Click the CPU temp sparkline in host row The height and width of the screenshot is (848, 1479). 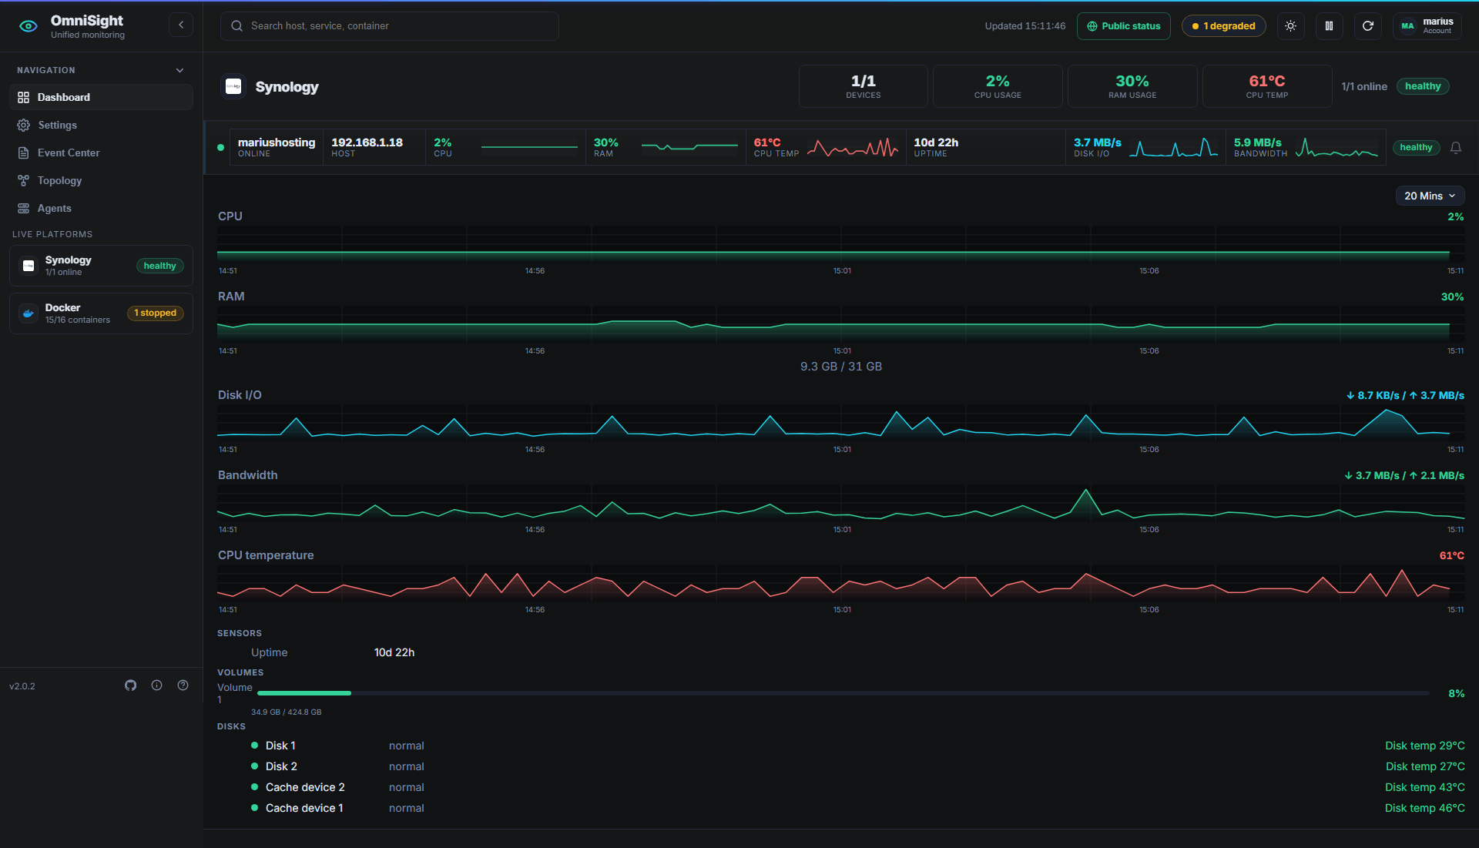click(x=853, y=148)
